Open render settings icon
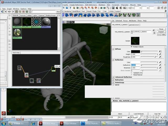Image resolution: width=168 pixels, height=126 pixels. pyautogui.click(x=124, y=8)
